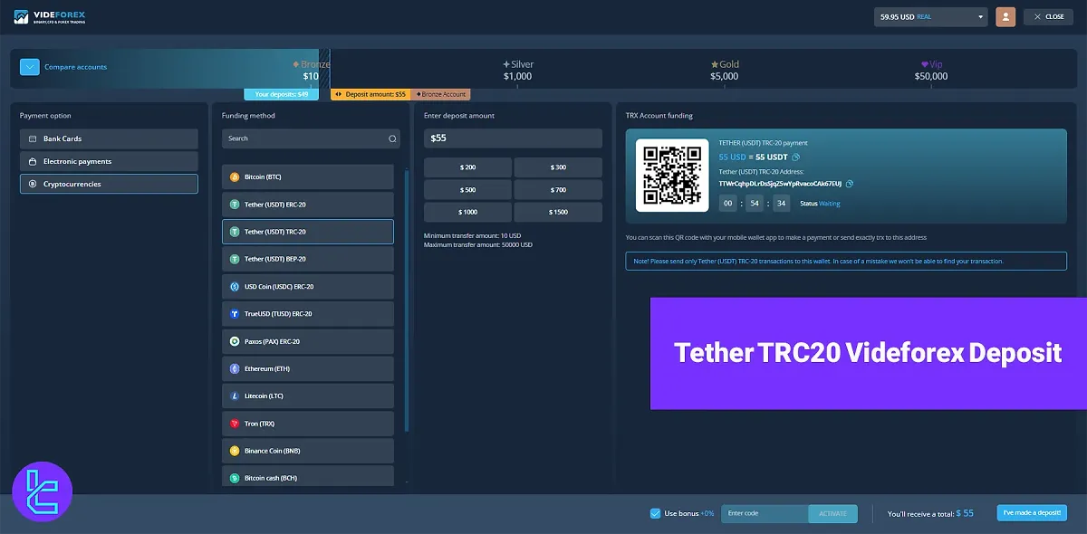Copy the Tether TRC-20 address

[848, 183]
